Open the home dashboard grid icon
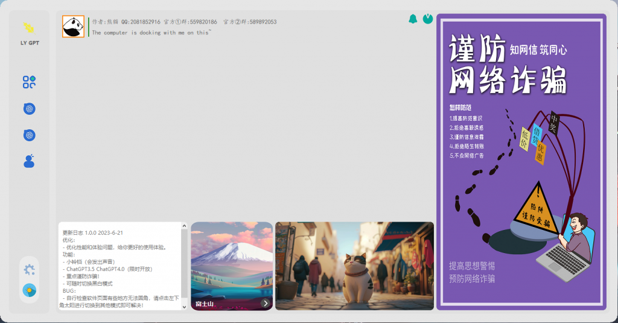 (29, 82)
